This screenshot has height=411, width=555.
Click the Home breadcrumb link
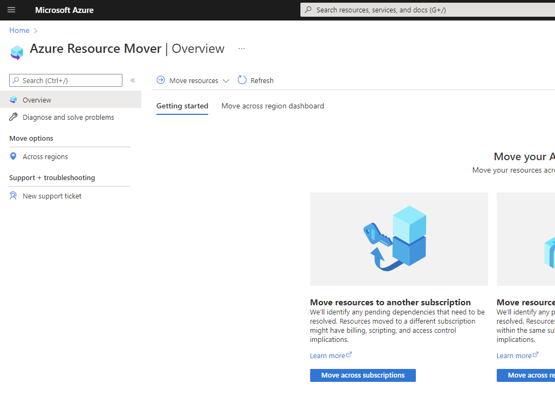coord(19,30)
